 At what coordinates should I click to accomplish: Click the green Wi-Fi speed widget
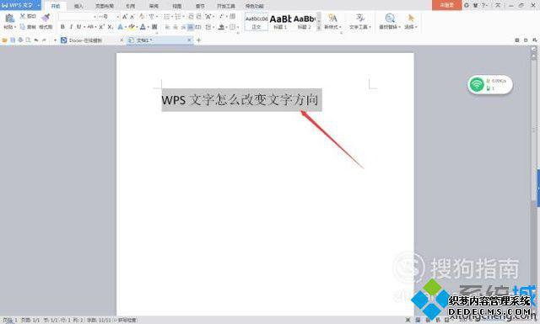pos(490,84)
